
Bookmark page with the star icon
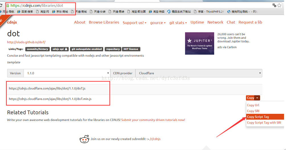279,5
